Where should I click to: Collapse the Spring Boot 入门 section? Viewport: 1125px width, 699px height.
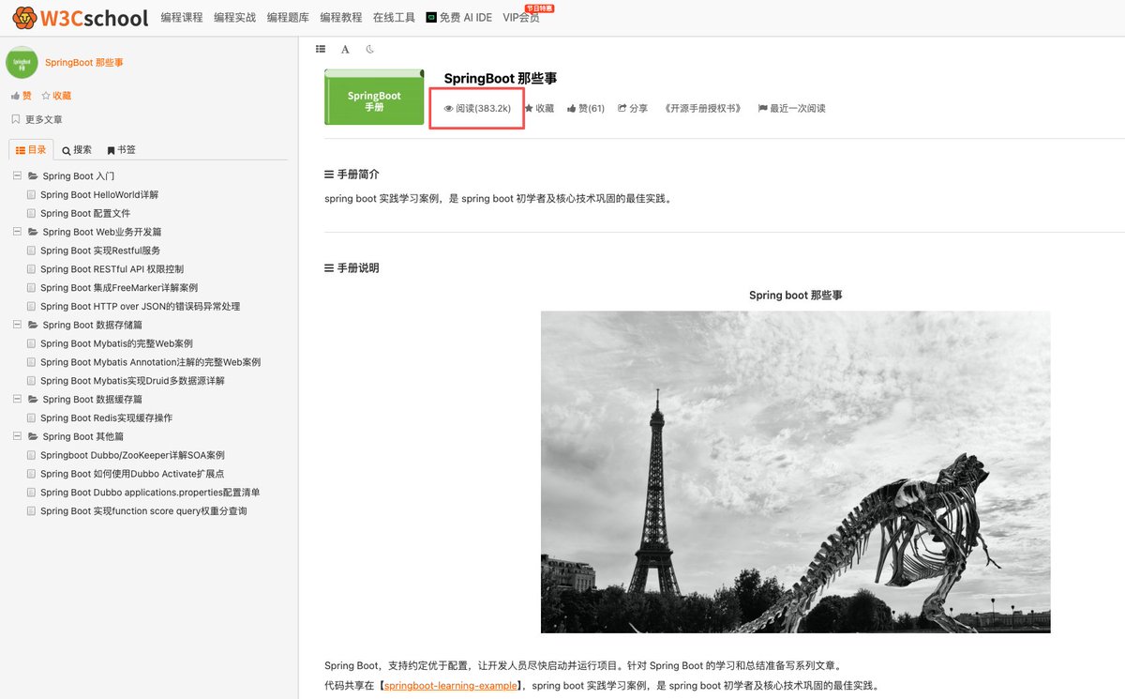17,176
